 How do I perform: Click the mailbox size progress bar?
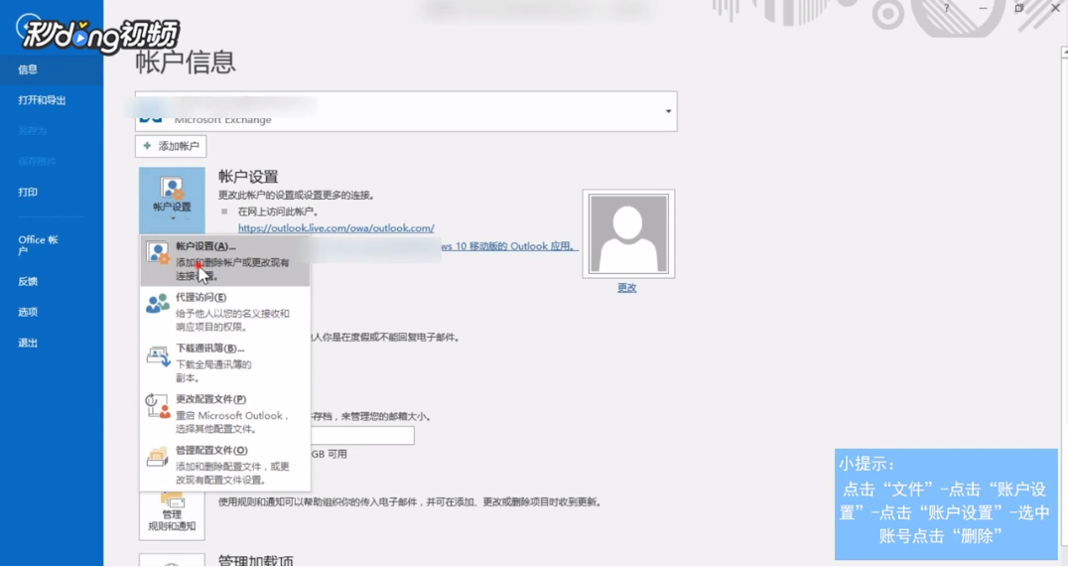362,436
